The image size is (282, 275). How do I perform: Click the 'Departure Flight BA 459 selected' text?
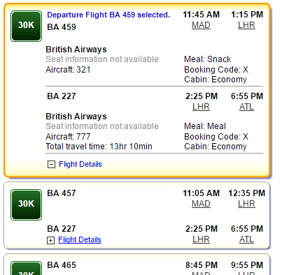tap(108, 15)
